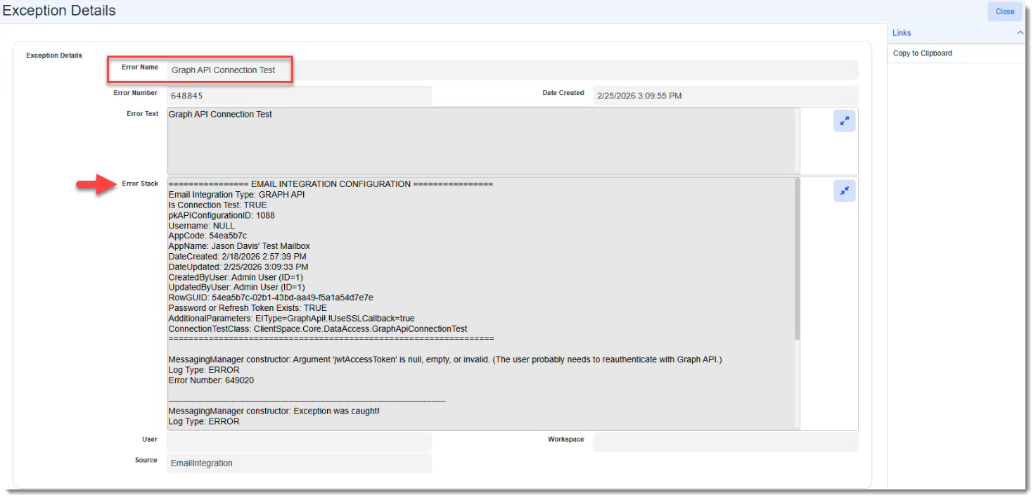Click the Exception Details page title
Screen dimensions: 1036x500
[x=59, y=11]
